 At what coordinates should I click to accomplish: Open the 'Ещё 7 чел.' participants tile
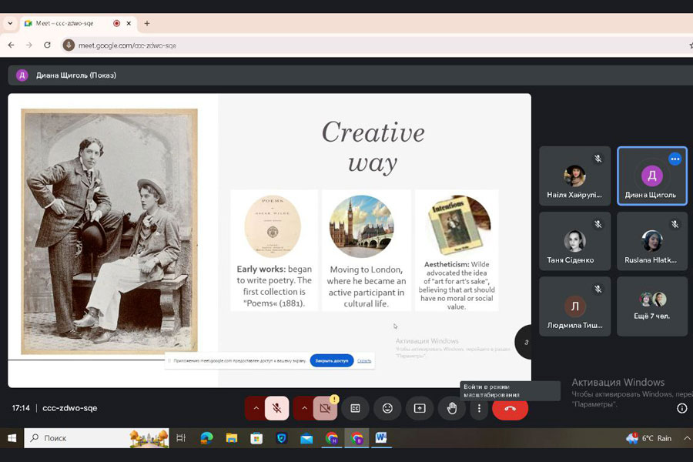click(x=652, y=306)
